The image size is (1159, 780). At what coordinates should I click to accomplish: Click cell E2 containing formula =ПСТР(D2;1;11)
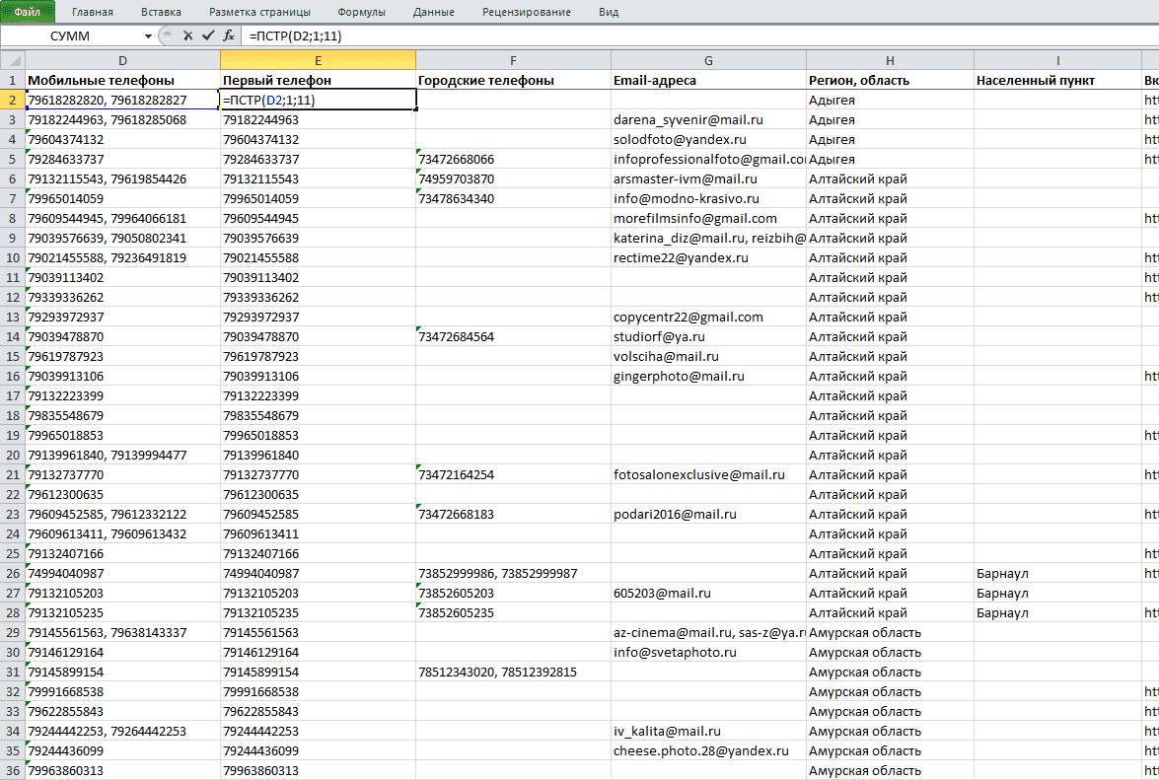pyautogui.click(x=318, y=100)
